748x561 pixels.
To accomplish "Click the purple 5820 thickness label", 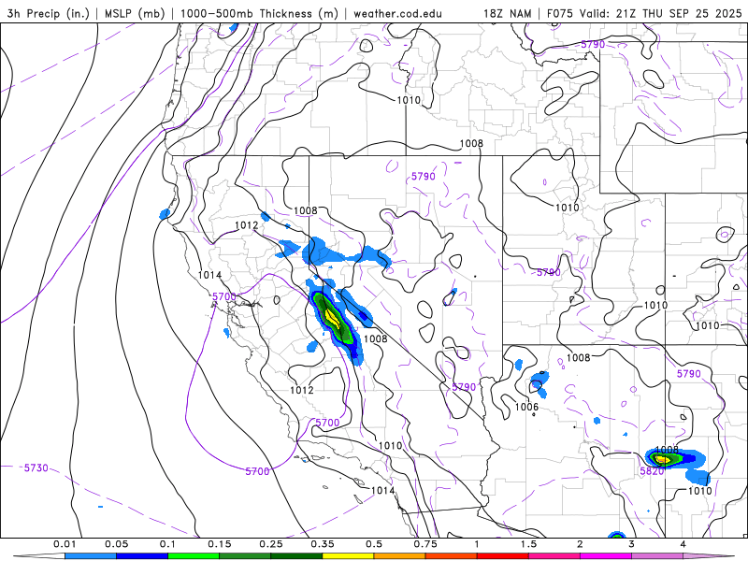I will 652,471.
